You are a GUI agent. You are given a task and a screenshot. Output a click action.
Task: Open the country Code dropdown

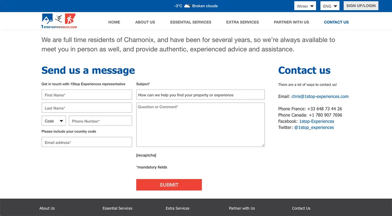(54, 121)
